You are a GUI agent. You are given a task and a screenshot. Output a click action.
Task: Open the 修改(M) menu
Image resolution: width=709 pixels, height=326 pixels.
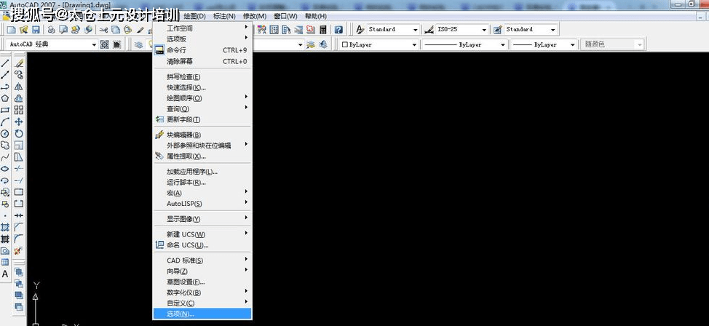(x=255, y=16)
